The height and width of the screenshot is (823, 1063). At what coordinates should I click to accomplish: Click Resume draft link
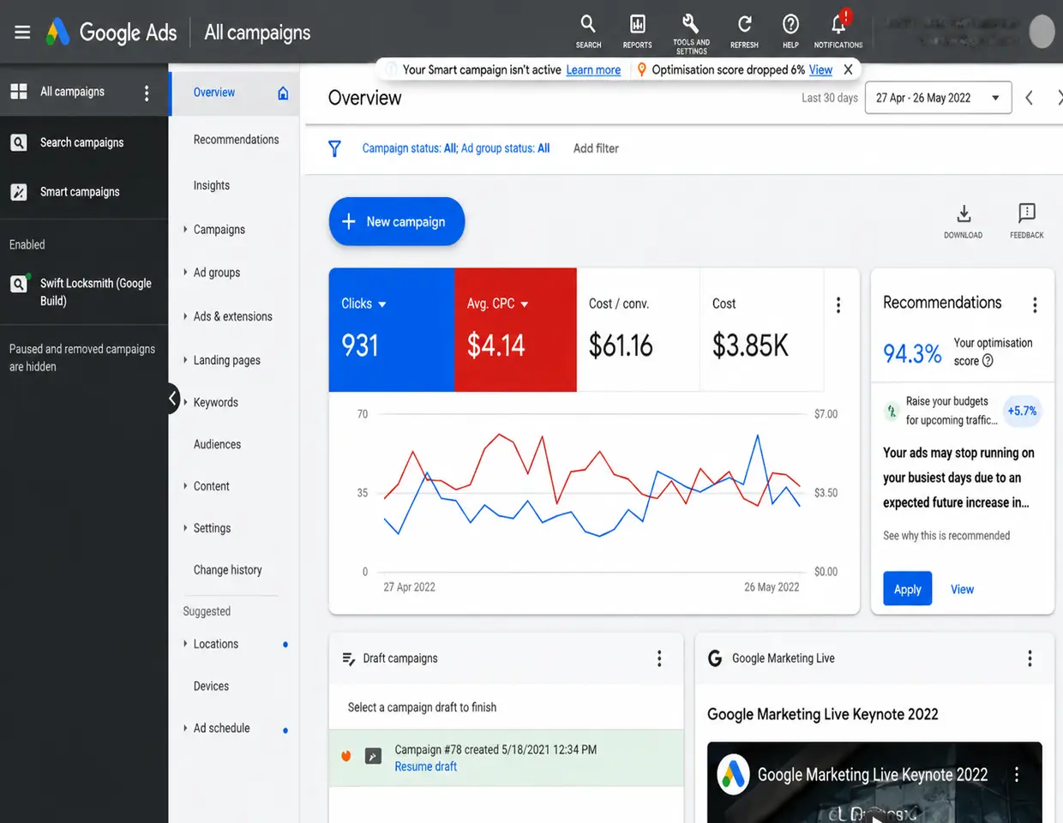tap(425, 766)
